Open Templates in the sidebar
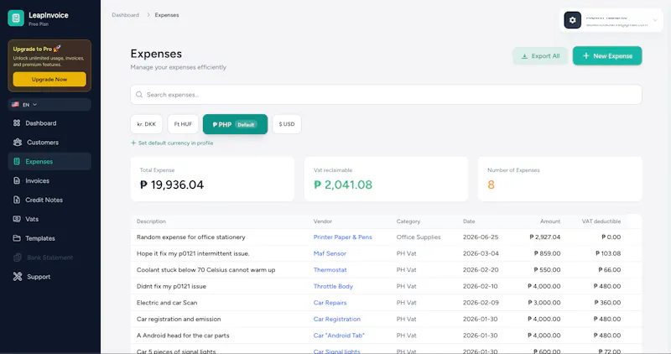 click(49, 238)
